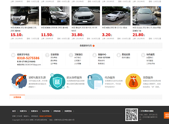This screenshot has height=124, width=169.
Task: Click the yellow money bag loan icon
Action: tap(134, 82)
